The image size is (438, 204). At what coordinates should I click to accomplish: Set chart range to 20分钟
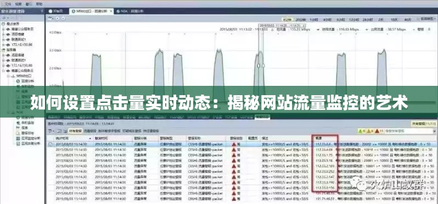pos(301,20)
